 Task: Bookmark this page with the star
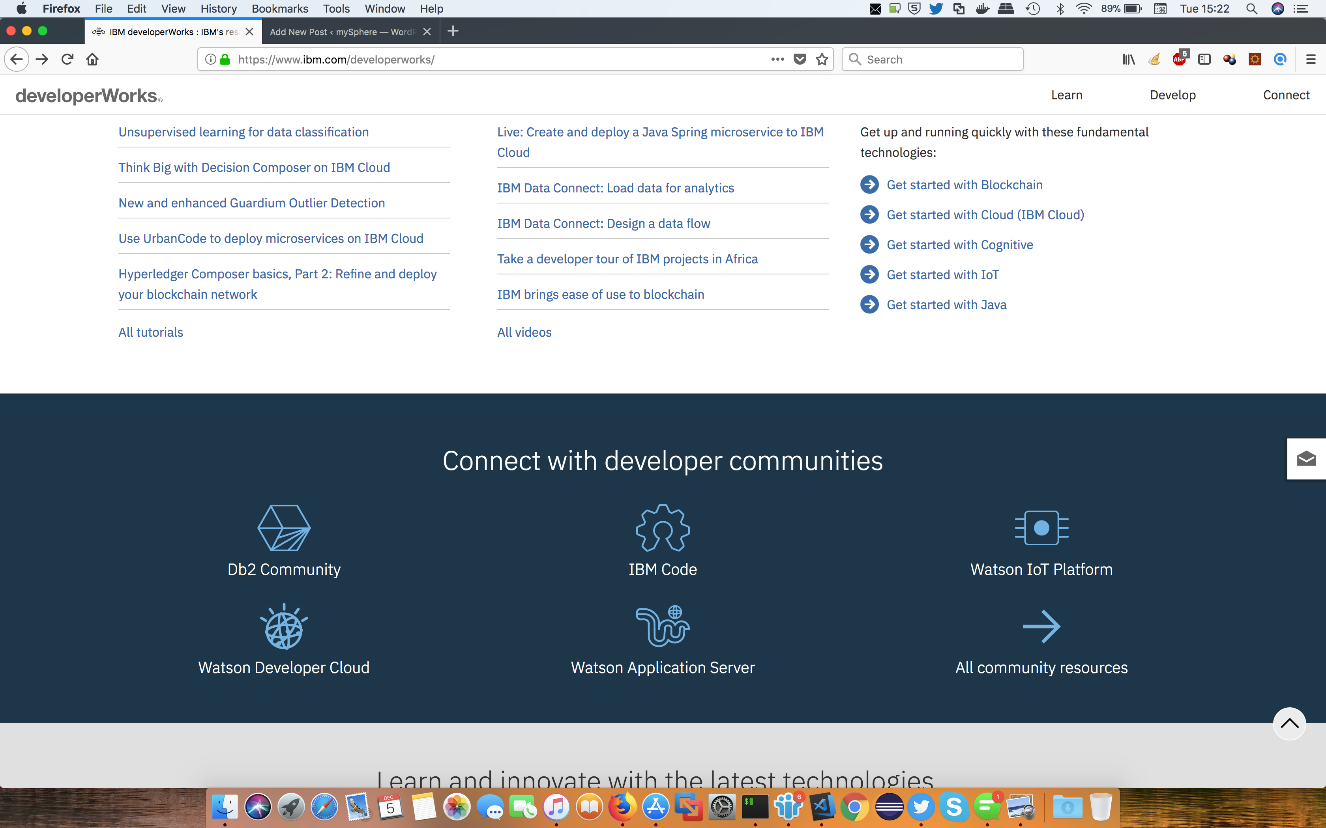822,59
